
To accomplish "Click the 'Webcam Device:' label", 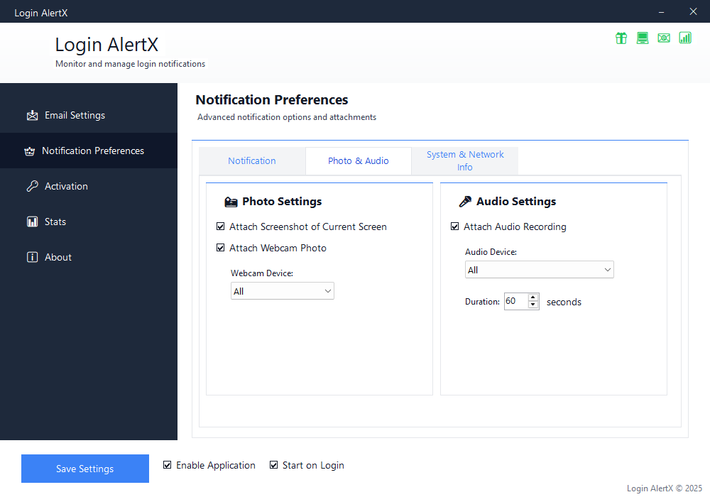I will click(x=262, y=273).
